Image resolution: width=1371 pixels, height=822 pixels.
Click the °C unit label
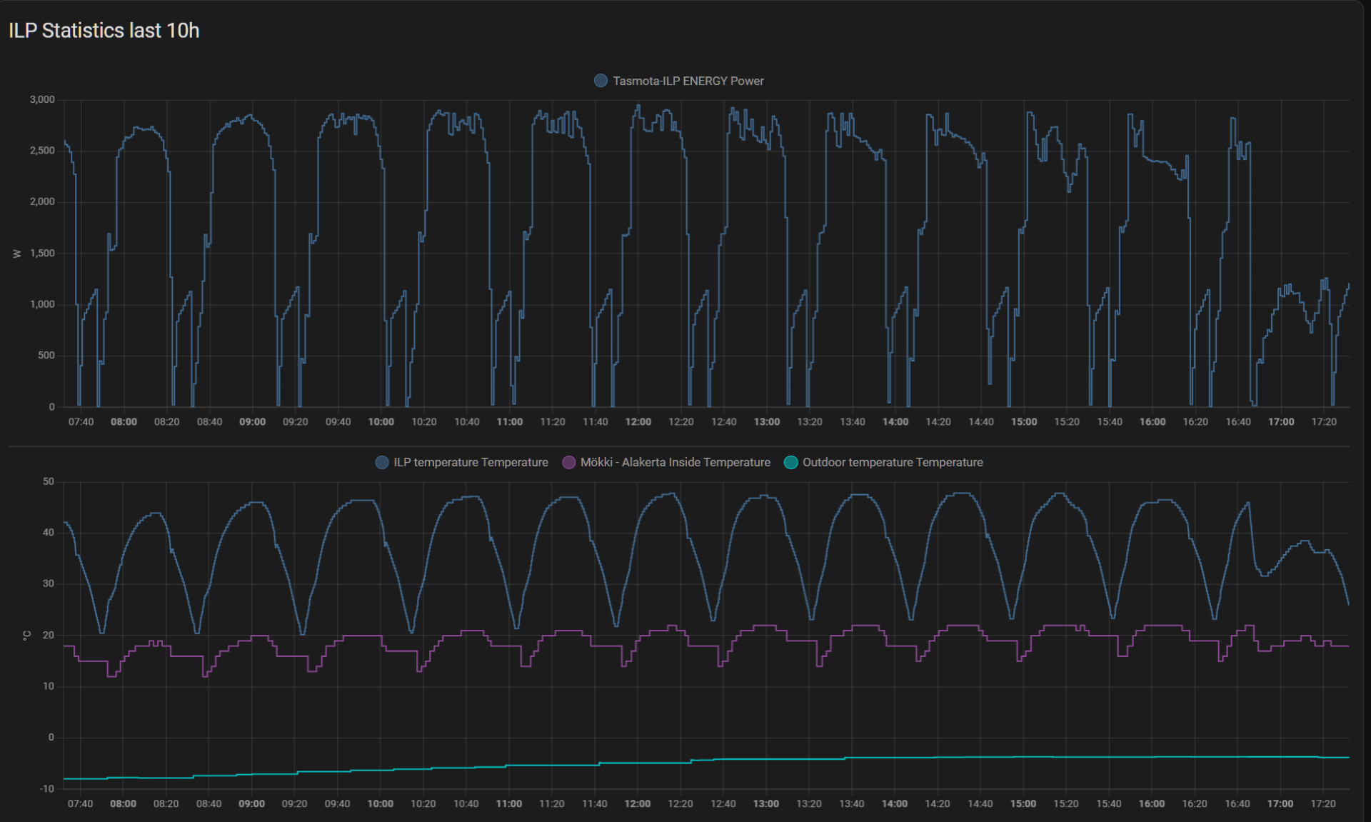coord(26,635)
